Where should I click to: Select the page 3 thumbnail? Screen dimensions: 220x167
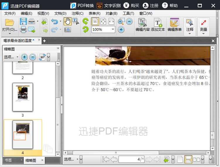[23, 97]
